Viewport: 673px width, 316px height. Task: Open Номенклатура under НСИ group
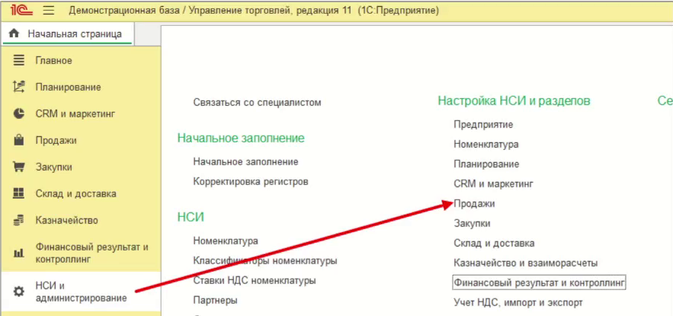coord(226,241)
